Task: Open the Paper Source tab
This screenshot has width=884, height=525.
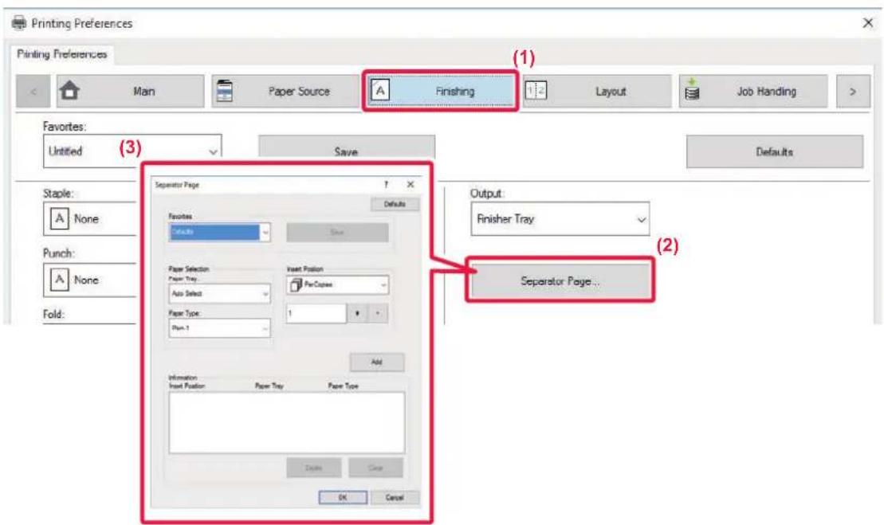Action: click(286, 92)
